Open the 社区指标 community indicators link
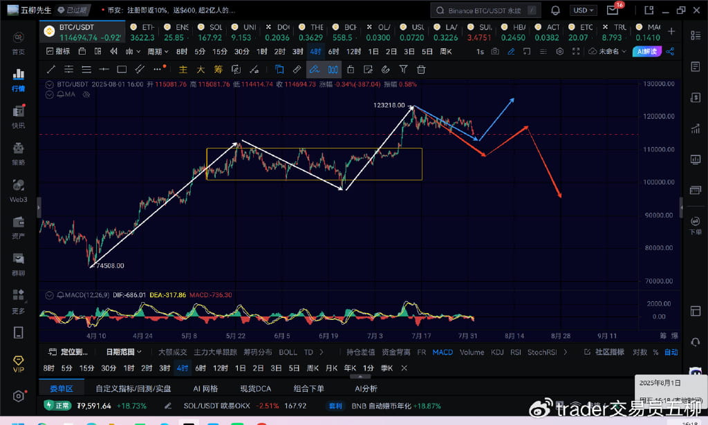The width and height of the screenshot is (708, 425). pos(604,352)
